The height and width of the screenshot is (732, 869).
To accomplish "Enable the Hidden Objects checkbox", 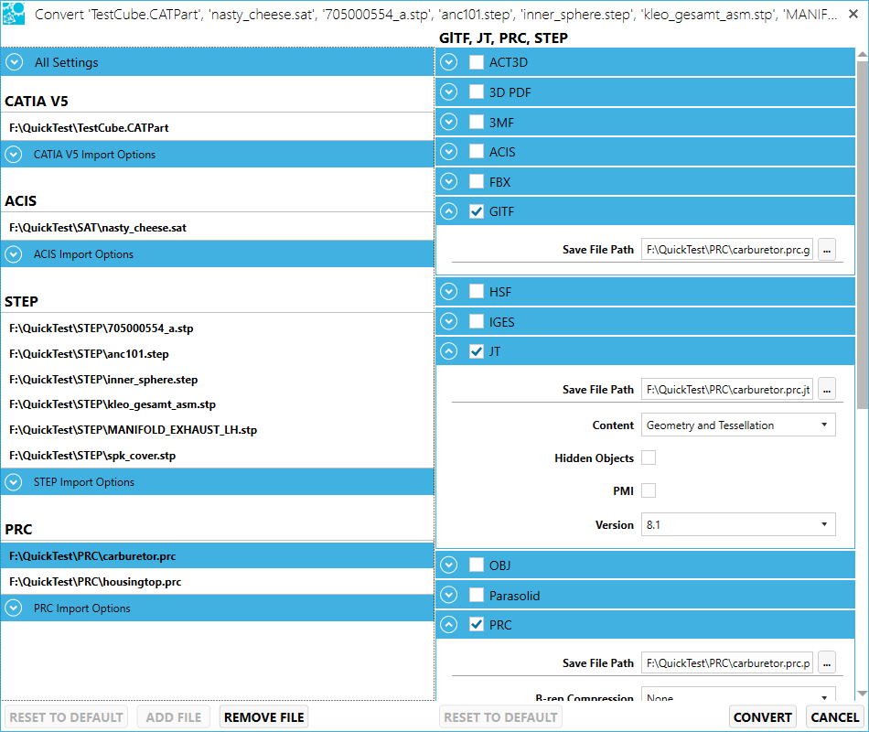I will [x=649, y=457].
